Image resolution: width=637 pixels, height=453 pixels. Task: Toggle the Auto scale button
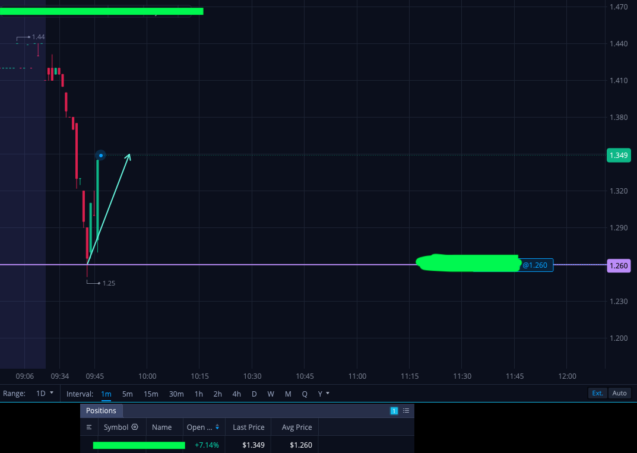[x=620, y=393]
